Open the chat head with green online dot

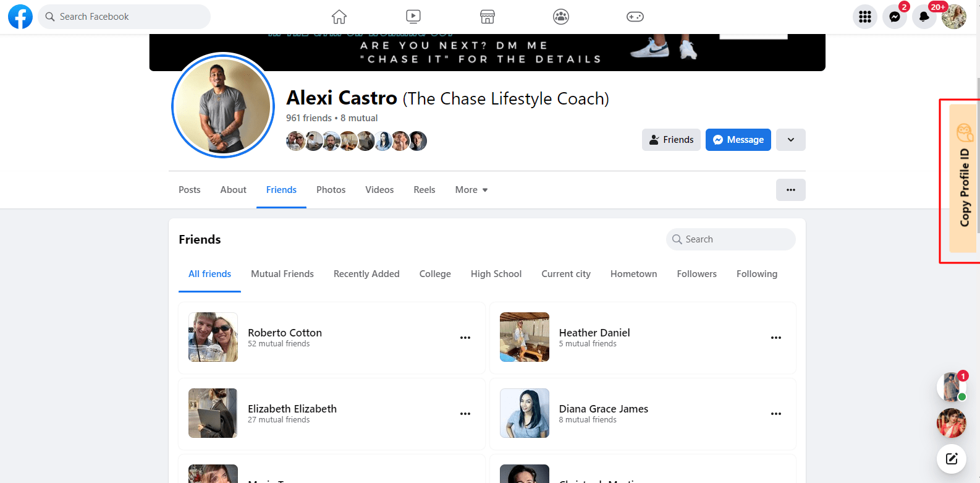coord(952,387)
